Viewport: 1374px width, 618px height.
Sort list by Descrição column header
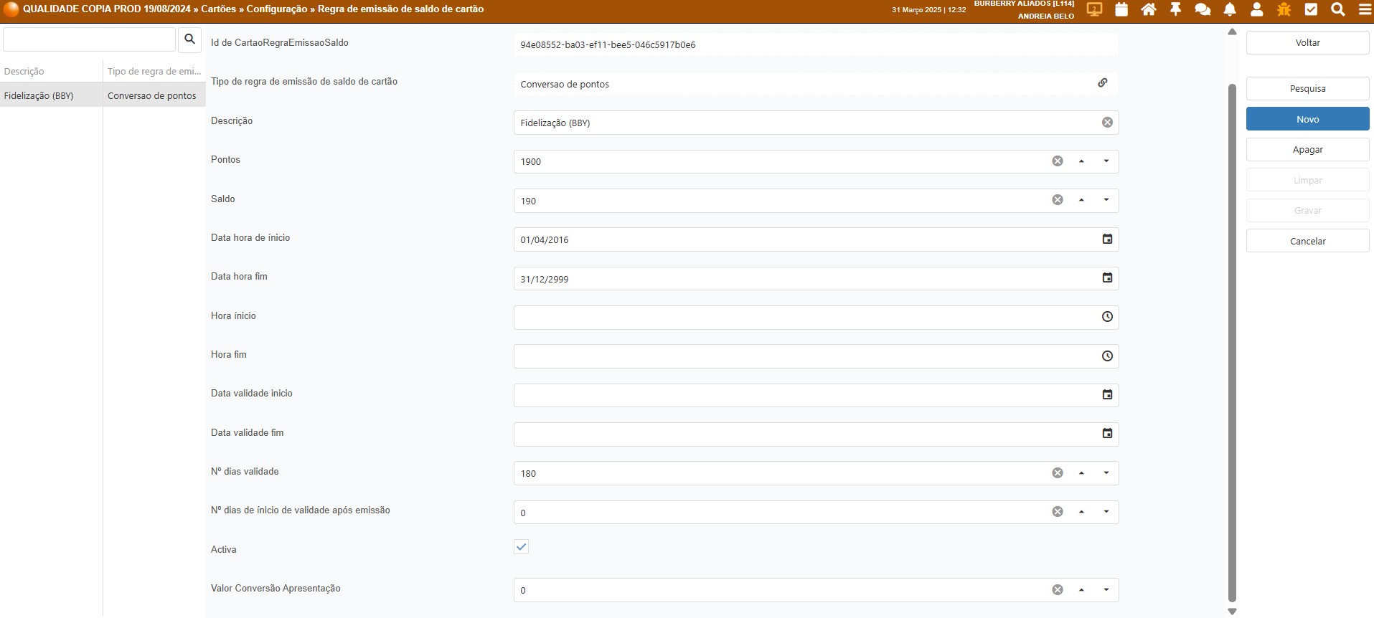click(52, 71)
